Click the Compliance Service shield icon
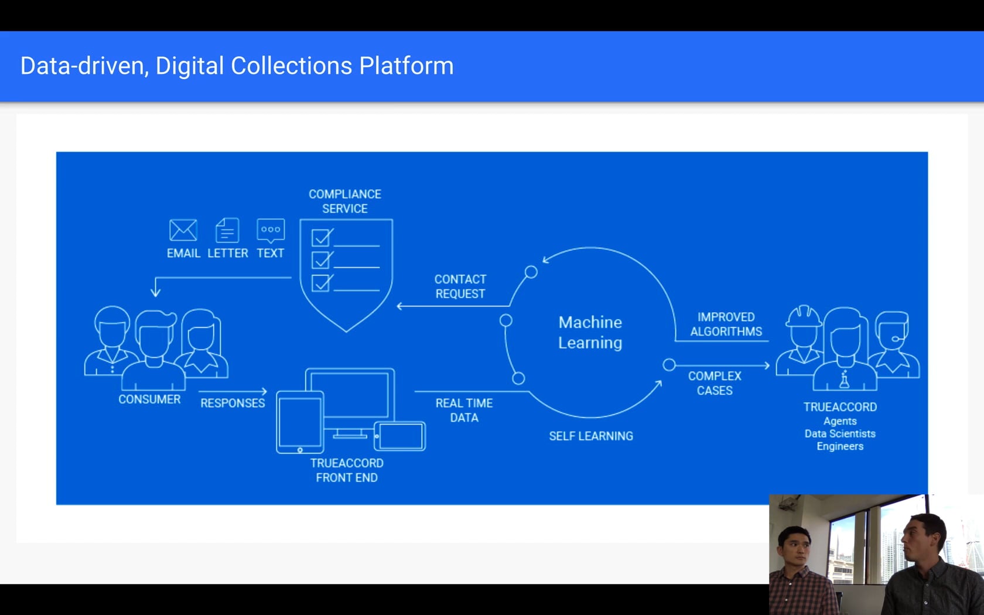 (346, 275)
